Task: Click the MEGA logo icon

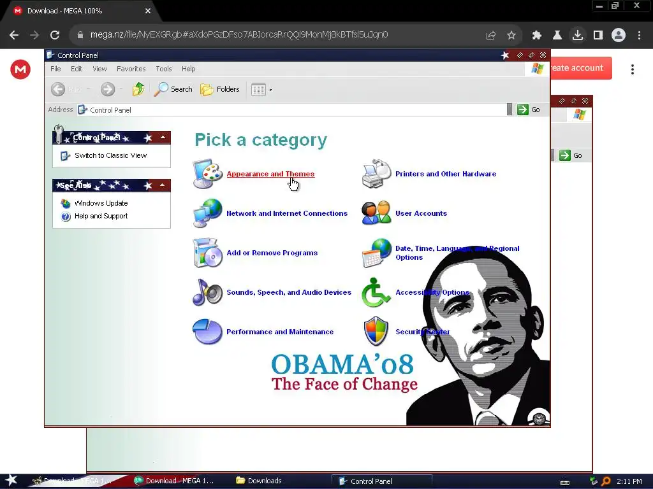Action: [x=20, y=69]
